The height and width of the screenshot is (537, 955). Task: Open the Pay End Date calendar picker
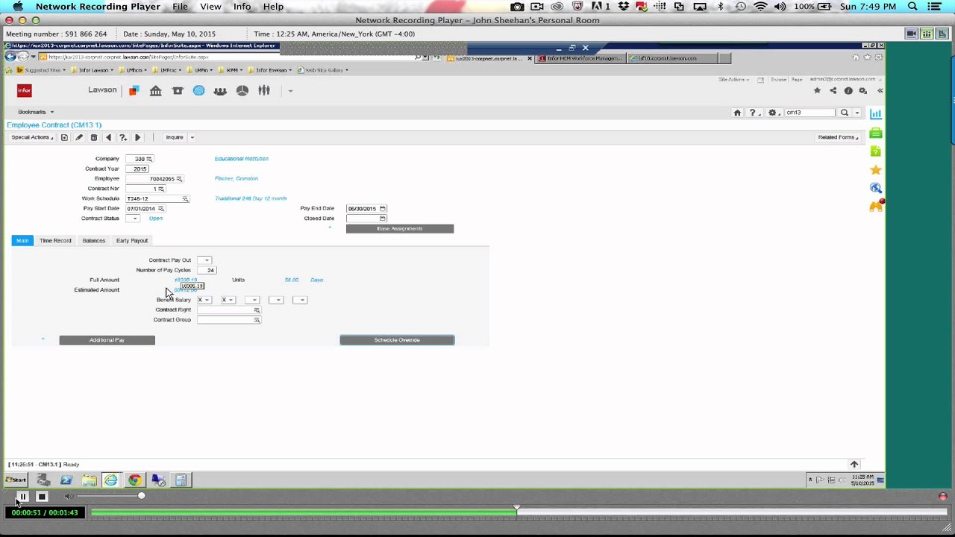[383, 209]
